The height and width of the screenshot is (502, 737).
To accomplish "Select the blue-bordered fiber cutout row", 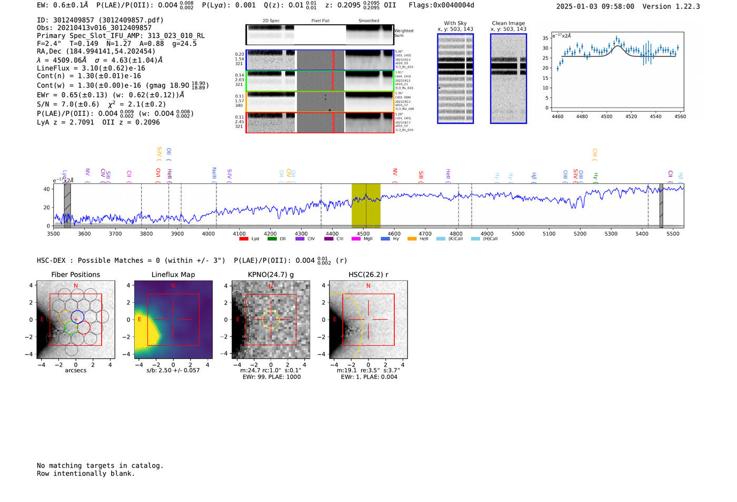I will coord(320,60).
